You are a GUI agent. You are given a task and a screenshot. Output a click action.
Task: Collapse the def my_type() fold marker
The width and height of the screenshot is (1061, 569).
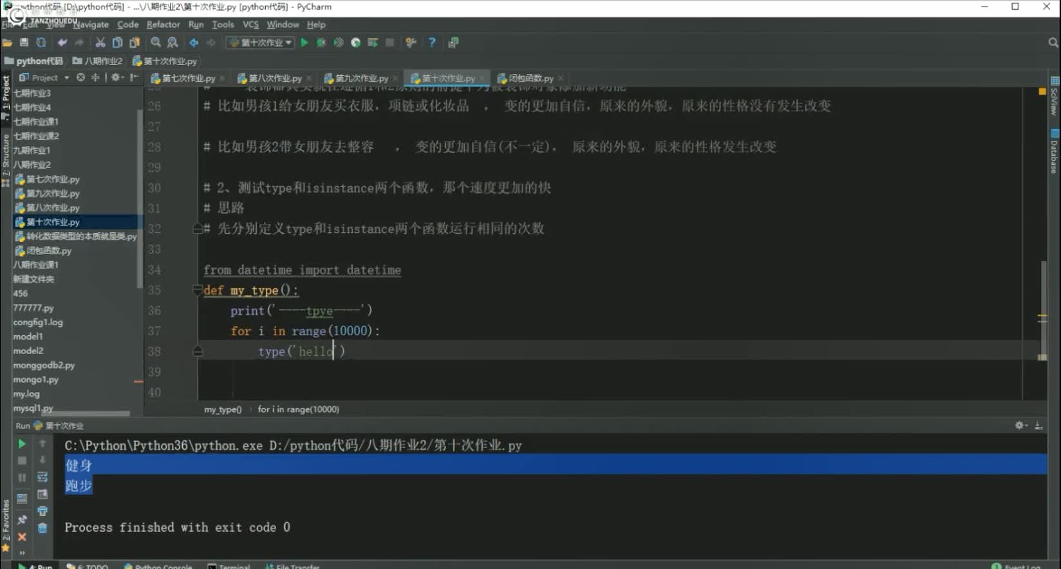pos(198,290)
